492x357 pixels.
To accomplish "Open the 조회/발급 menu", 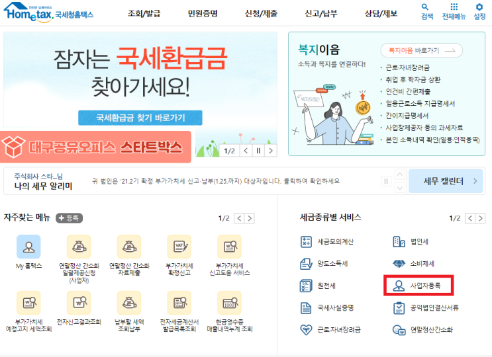I will 144,13.
